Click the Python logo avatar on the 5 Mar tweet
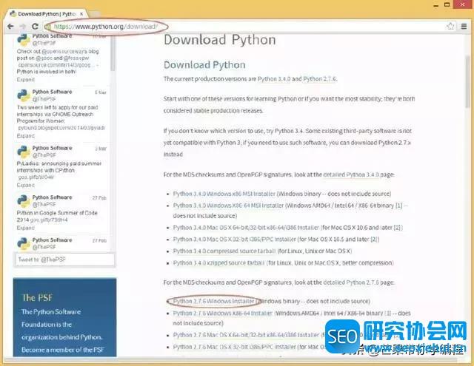Screen dimensions: 474x366 (x=24, y=95)
